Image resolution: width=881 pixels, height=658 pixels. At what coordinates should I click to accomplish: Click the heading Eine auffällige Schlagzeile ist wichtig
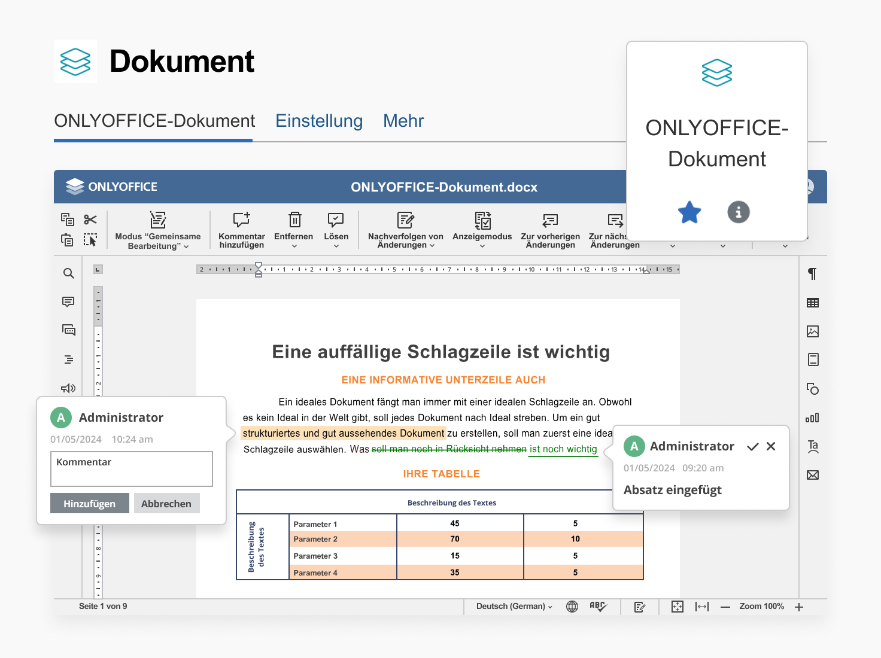(441, 352)
